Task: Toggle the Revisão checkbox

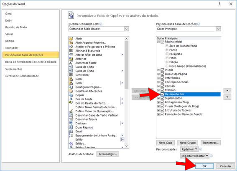Action: (162, 86)
